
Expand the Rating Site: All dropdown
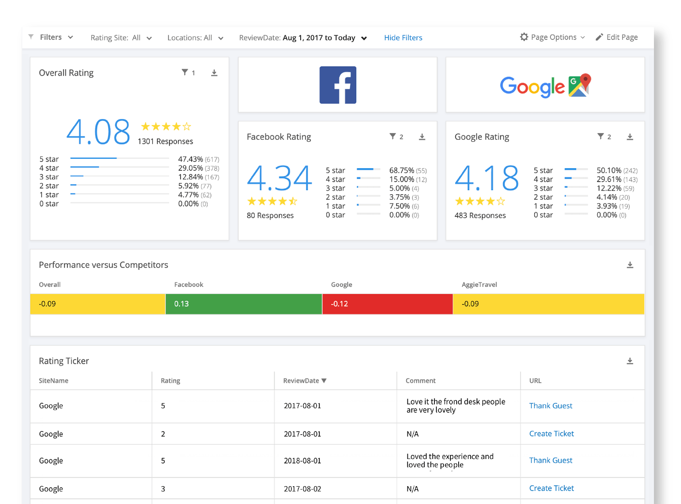[121, 38]
